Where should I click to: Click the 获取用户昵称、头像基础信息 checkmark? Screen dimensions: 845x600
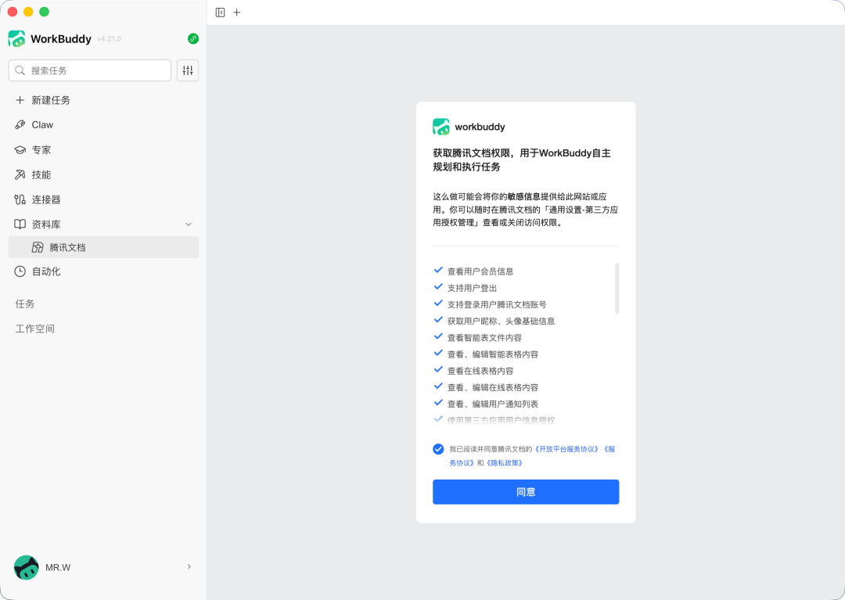(x=438, y=320)
